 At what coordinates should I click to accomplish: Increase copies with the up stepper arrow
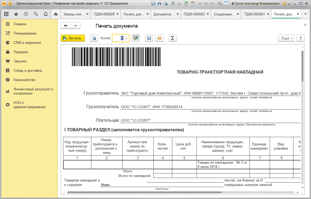(x=126, y=36)
